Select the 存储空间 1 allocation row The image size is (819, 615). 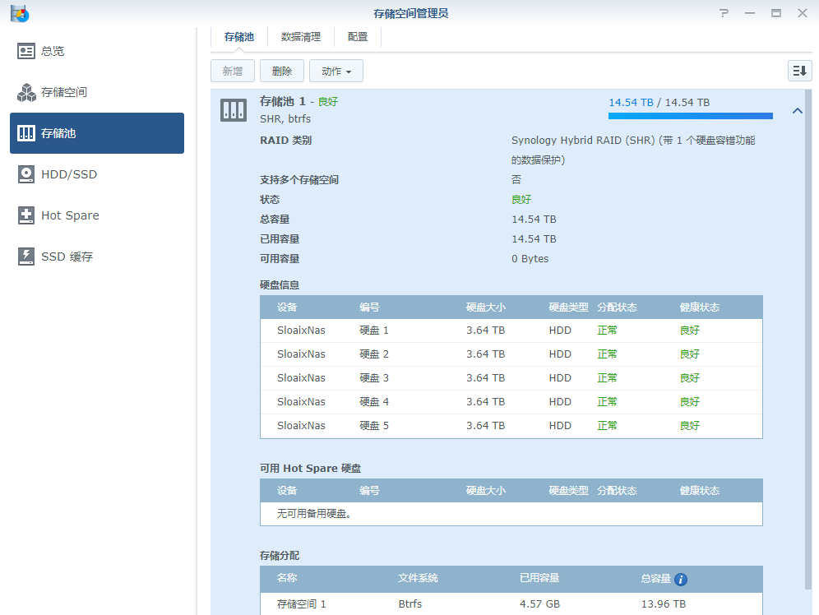(x=511, y=604)
